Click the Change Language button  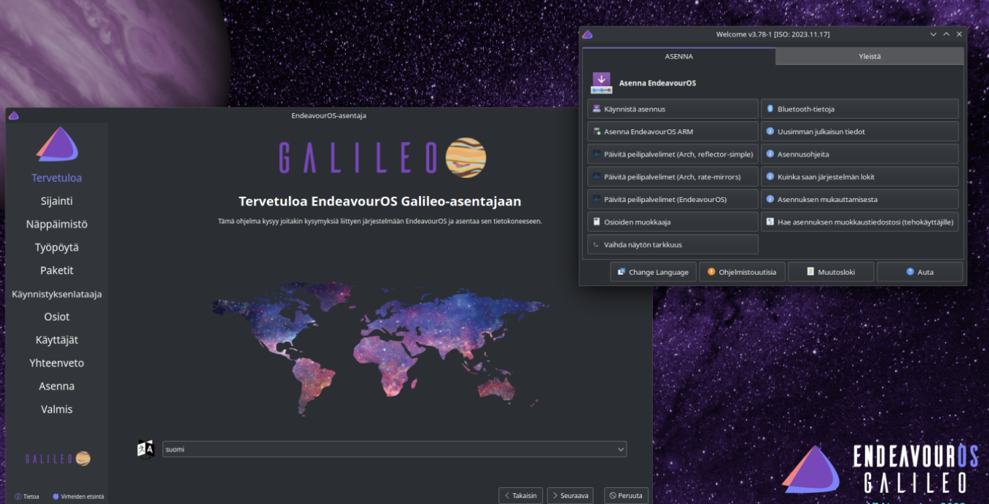(653, 272)
